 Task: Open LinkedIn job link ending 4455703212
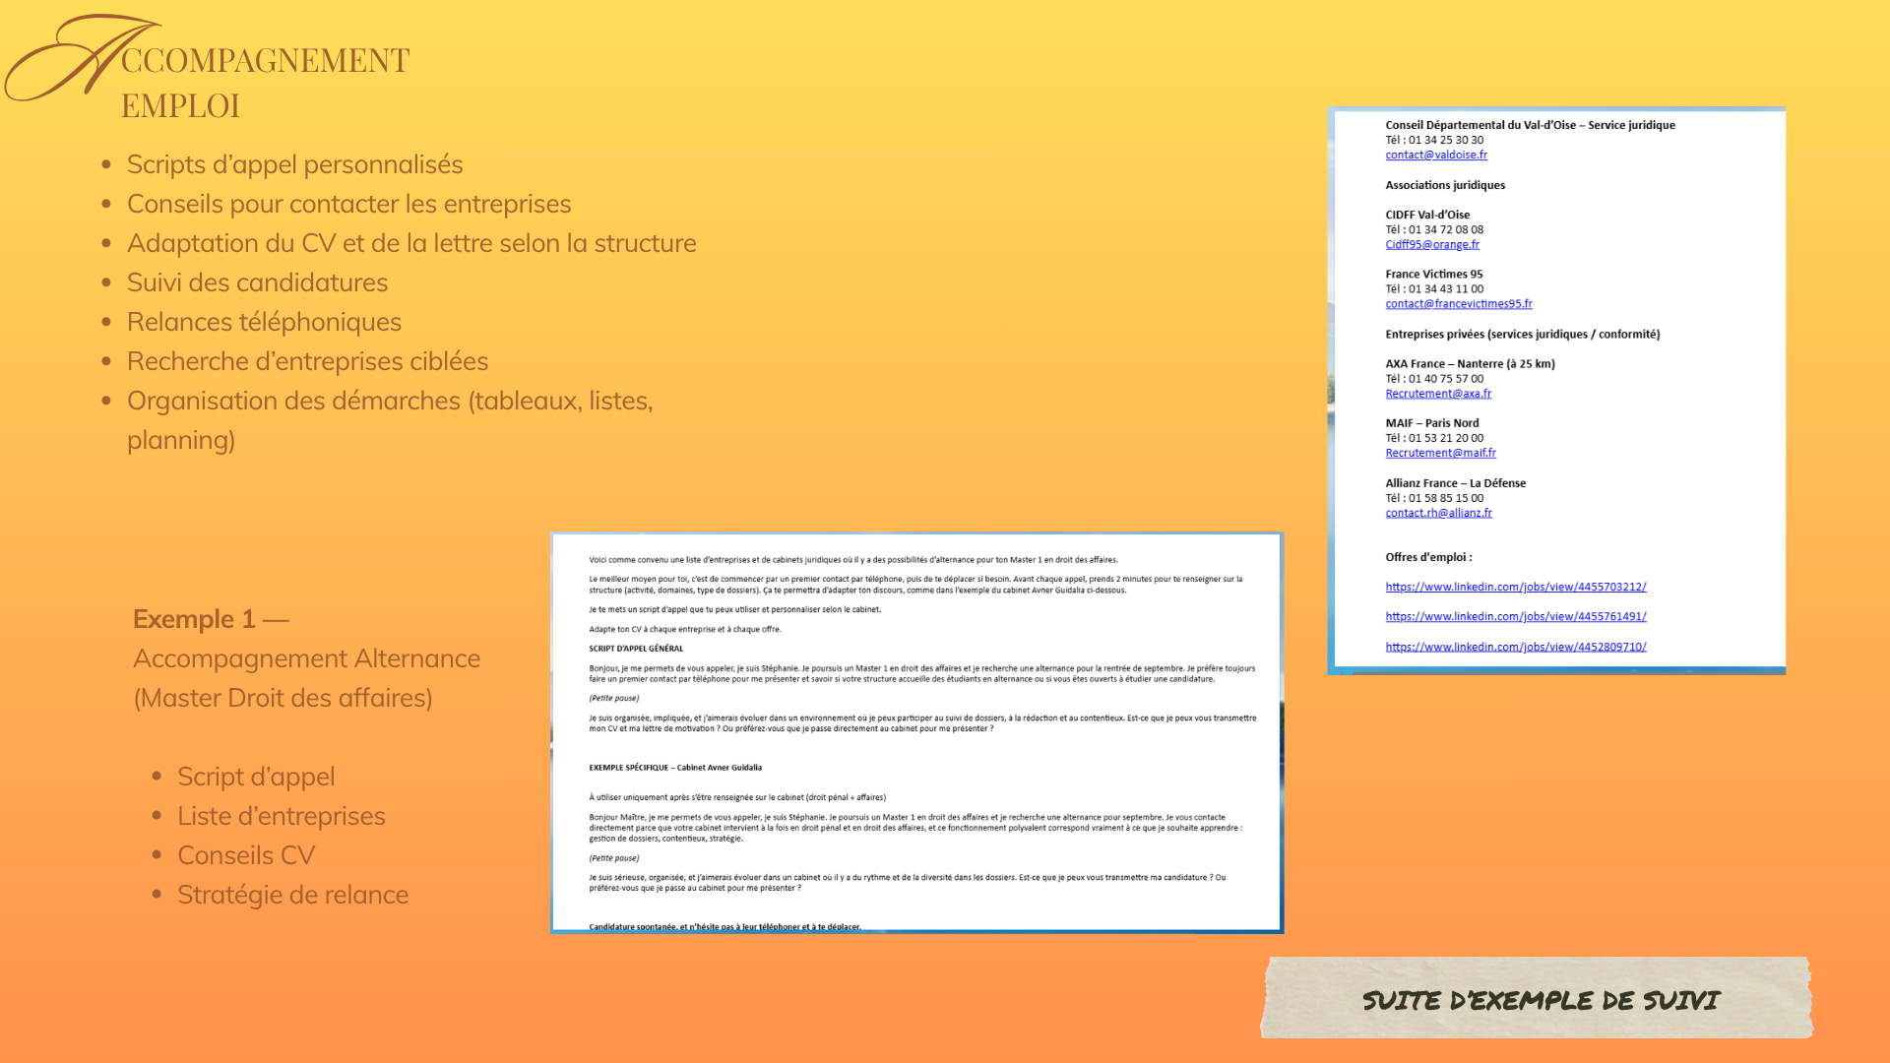pos(1516,588)
